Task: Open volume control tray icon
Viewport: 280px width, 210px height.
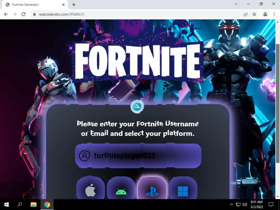Action: pyautogui.click(x=245, y=205)
